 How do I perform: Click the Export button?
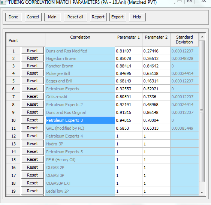(118, 17)
